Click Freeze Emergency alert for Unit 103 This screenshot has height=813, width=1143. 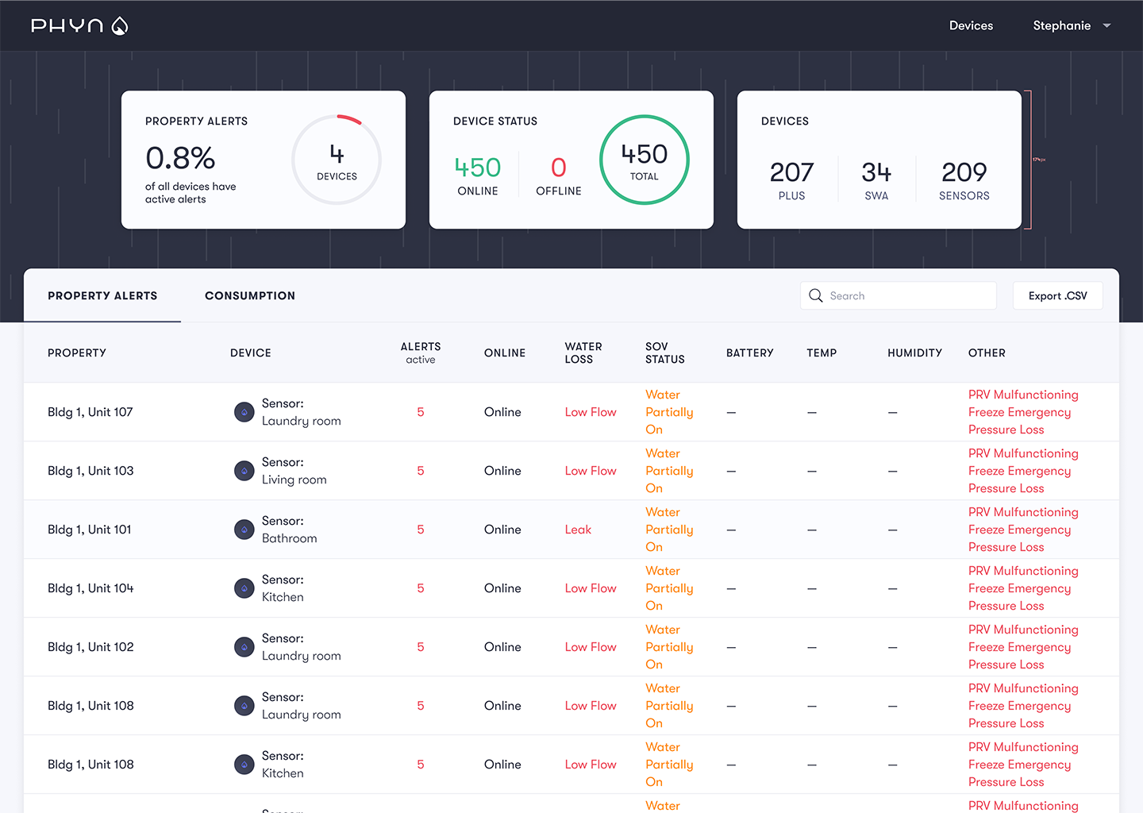coord(1019,471)
